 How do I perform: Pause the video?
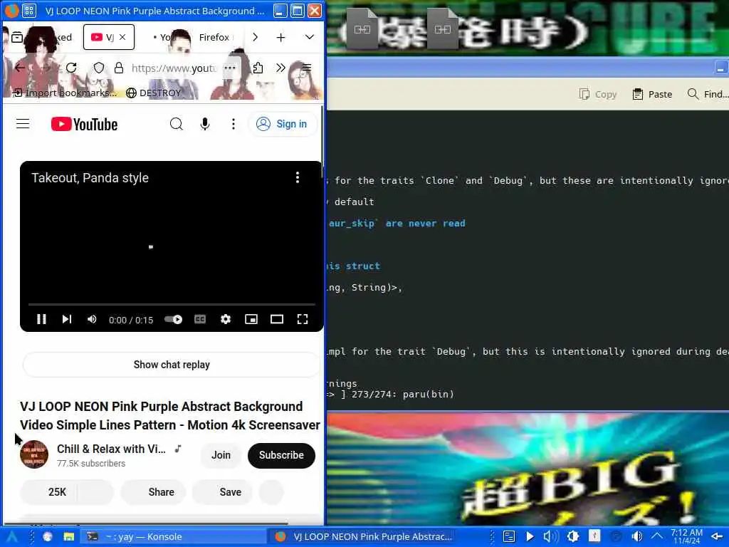tap(41, 319)
